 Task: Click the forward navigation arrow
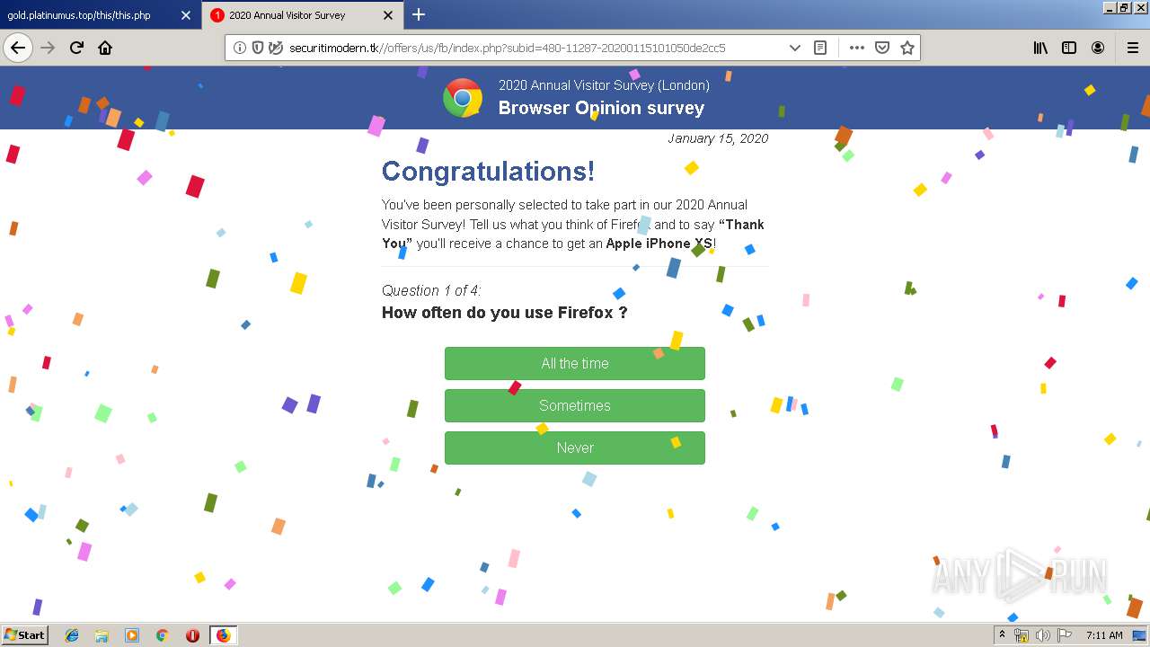[49, 48]
